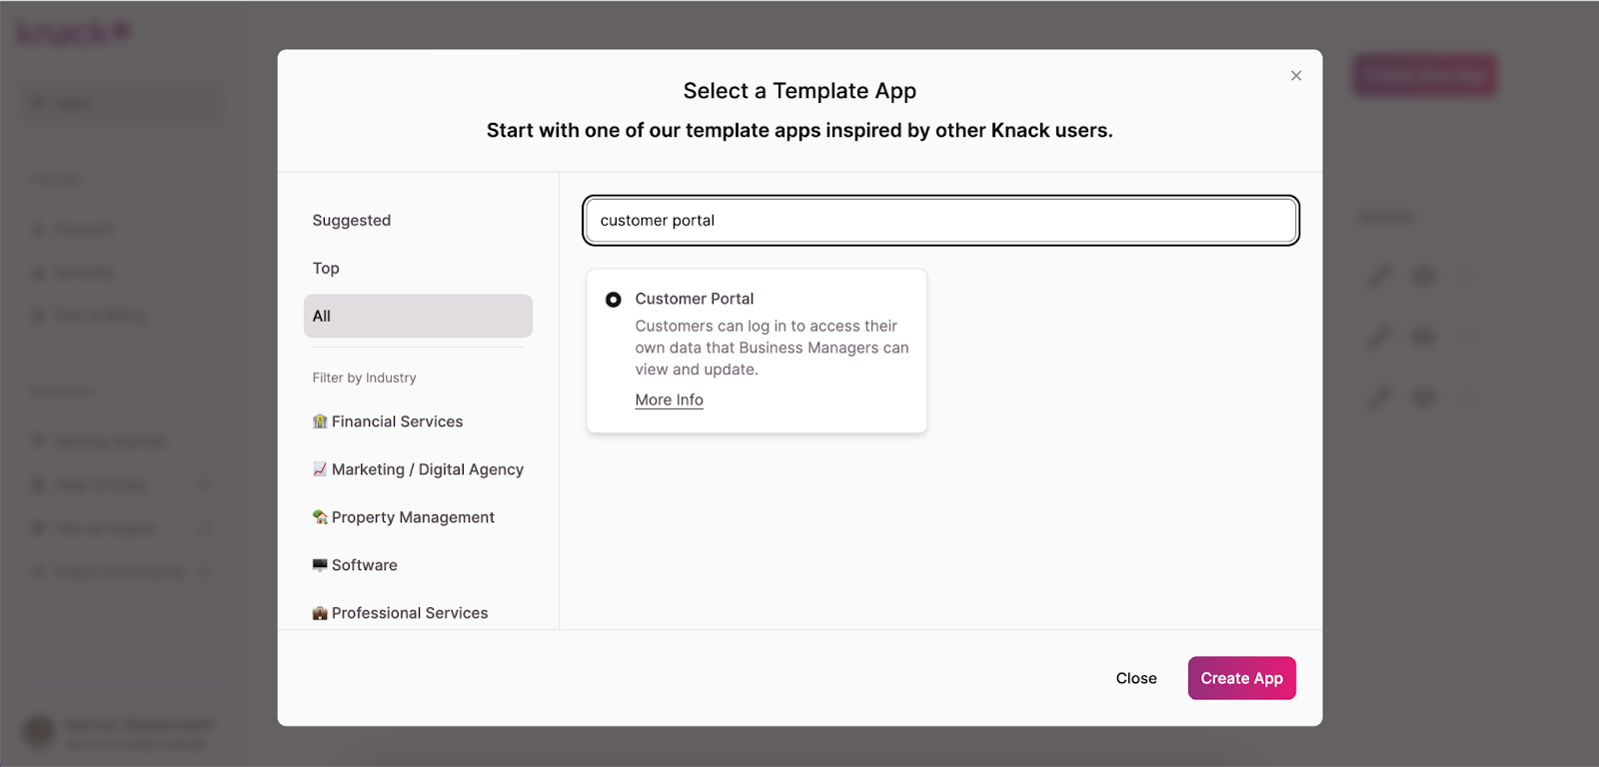Screen dimensions: 1599x767
Task: Click the briefcase icon for Professional Services
Action: coord(320,613)
